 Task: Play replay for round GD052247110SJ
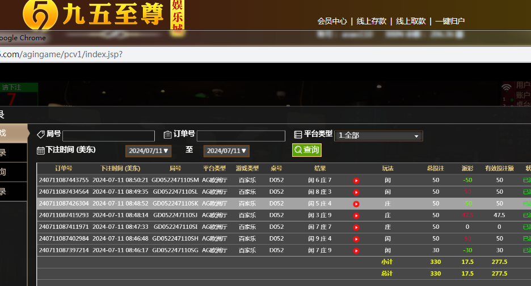coord(356,215)
